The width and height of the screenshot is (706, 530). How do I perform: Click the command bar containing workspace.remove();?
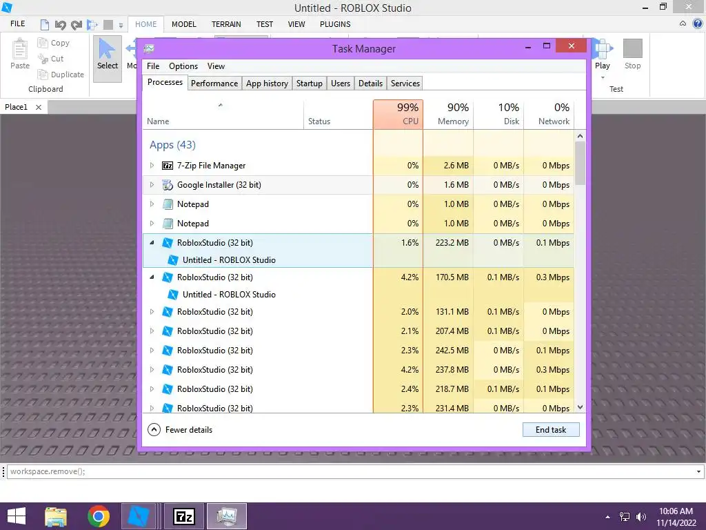tap(350, 471)
